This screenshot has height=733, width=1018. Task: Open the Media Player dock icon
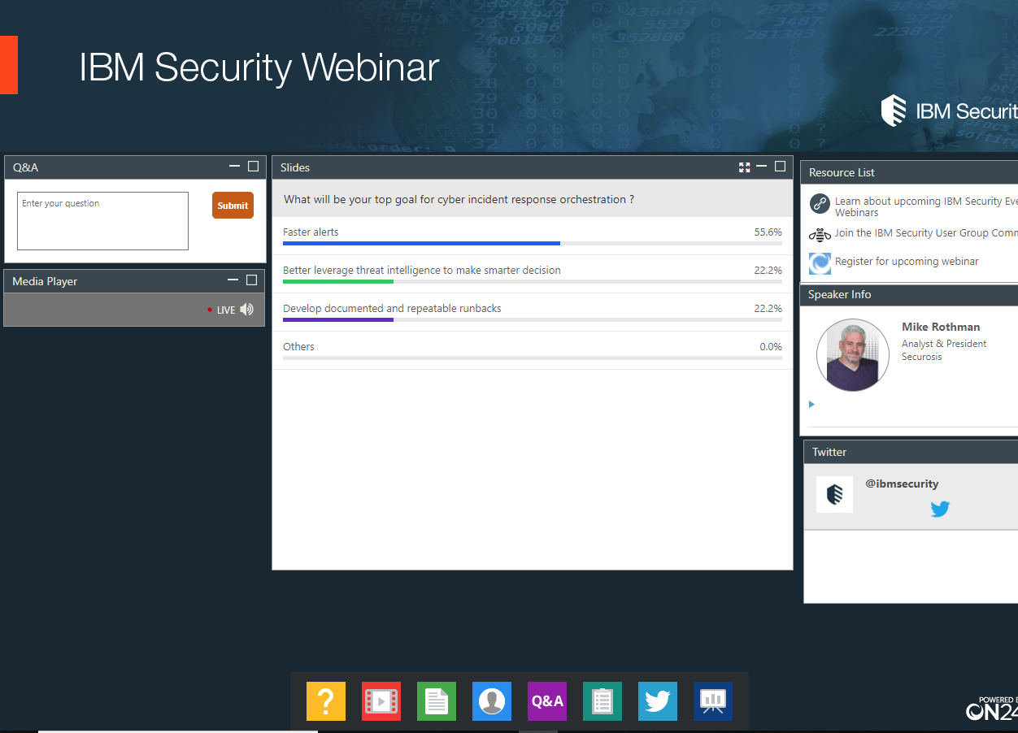pos(381,700)
